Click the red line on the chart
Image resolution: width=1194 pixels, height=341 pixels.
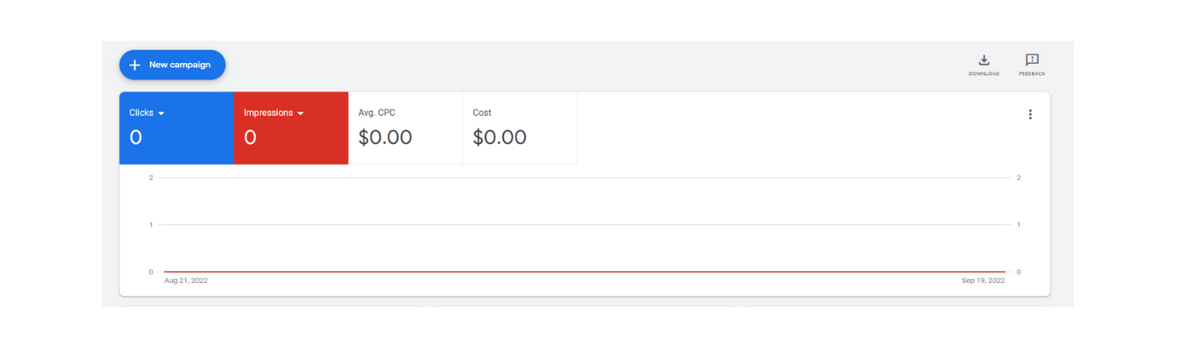[x=584, y=272]
